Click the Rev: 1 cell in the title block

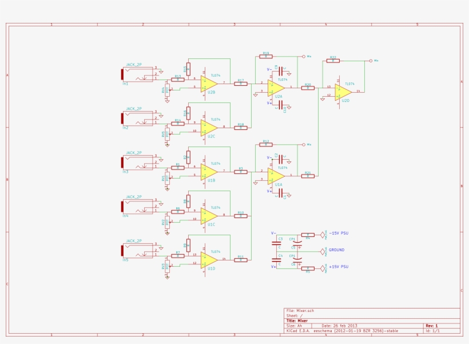430,325
